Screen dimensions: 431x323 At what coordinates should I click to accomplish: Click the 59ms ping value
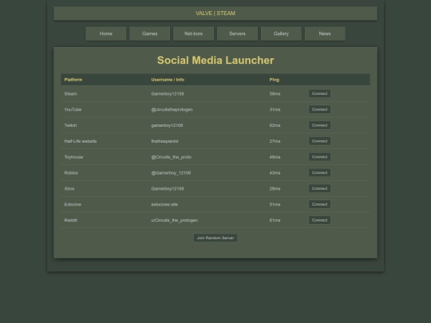275,93
